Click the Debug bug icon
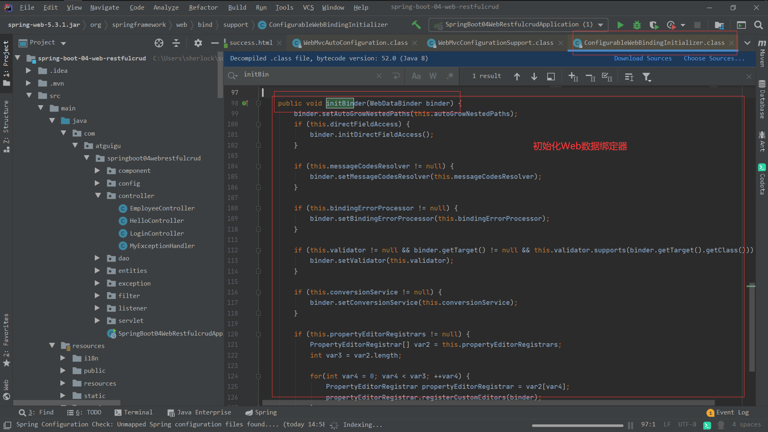 click(x=637, y=25)
